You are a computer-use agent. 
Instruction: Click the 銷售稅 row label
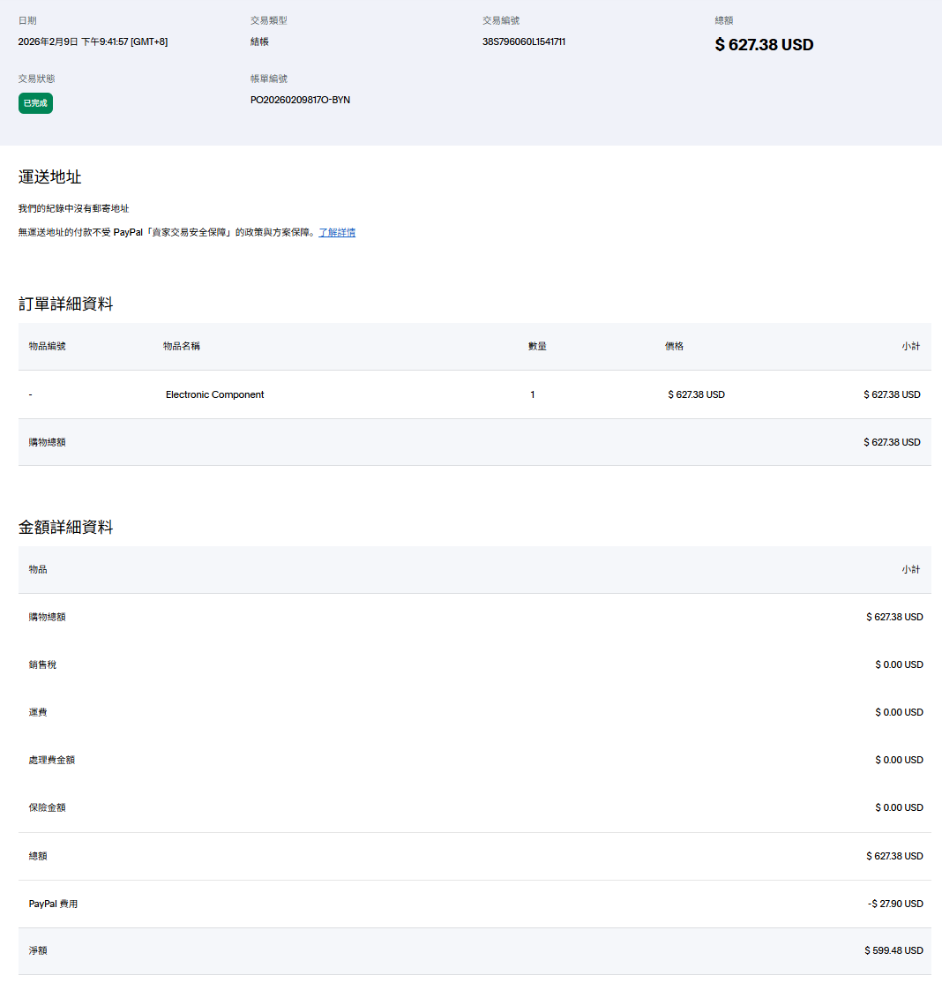click(42, 664)
